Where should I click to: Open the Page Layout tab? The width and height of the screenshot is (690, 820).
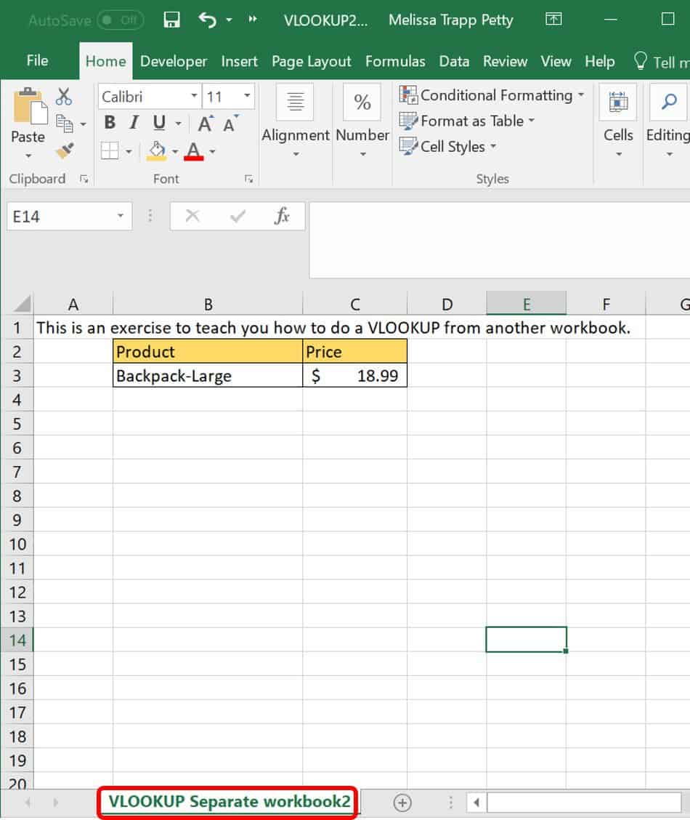coord(311,62)
